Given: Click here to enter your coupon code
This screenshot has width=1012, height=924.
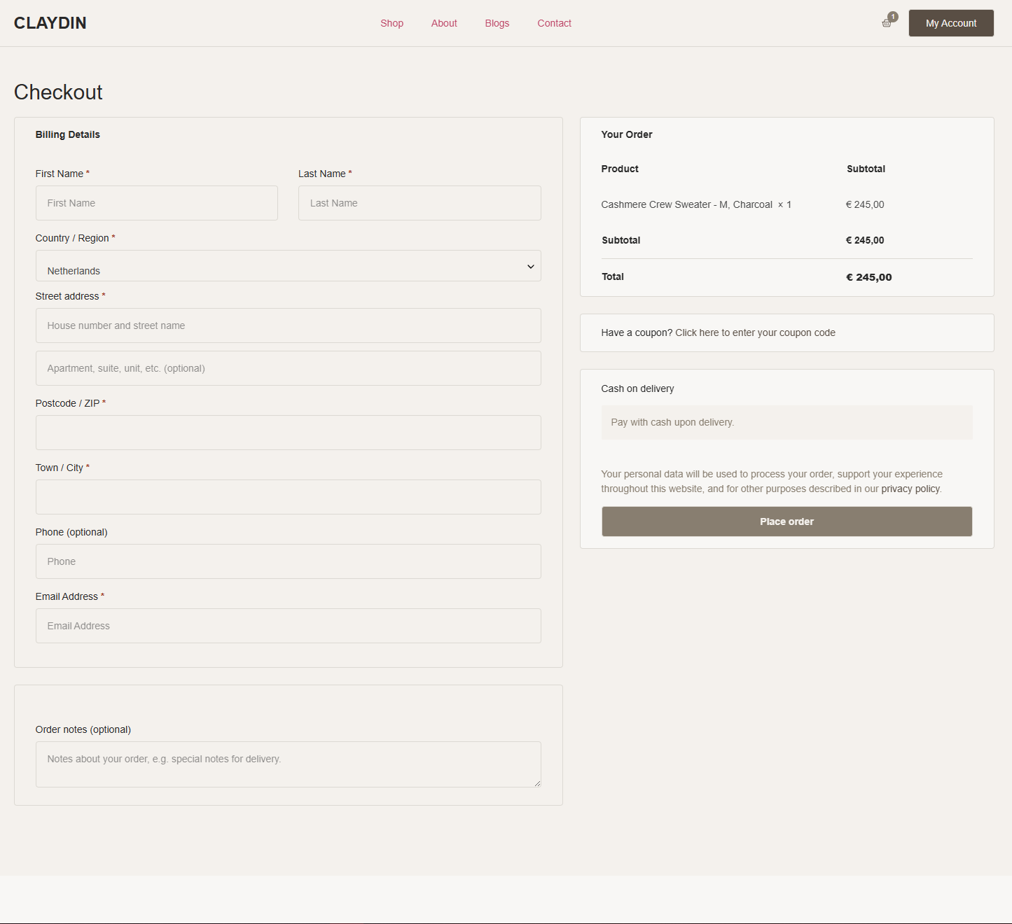Looking at the screenshot, I should coord(754,332).
